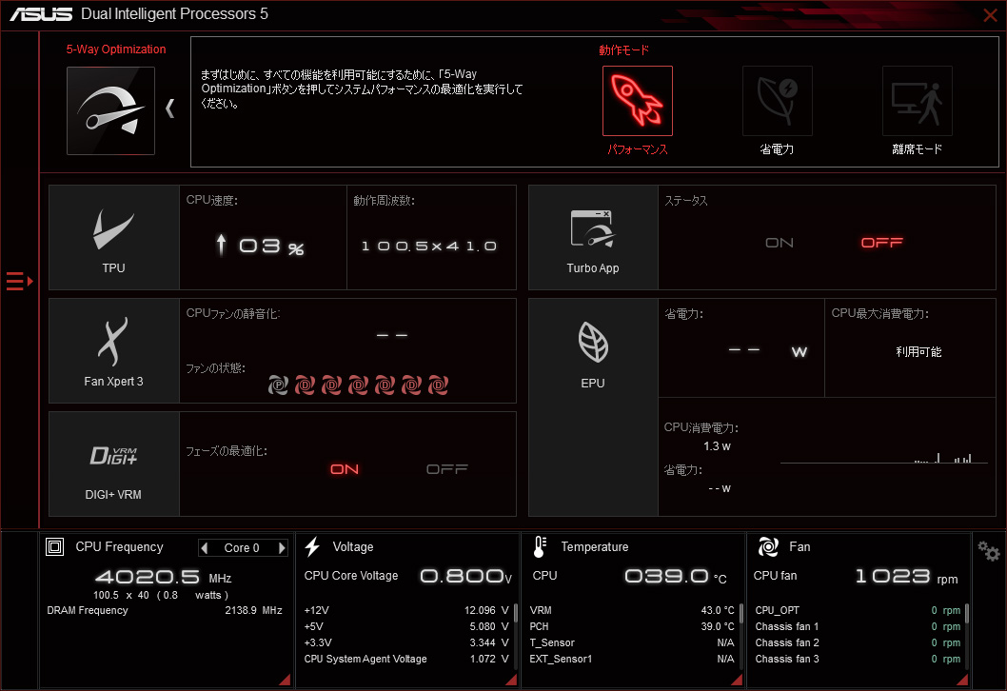Click the last red fan status icon
This screenshot has width=1007, height=691.
coord(439,385)
